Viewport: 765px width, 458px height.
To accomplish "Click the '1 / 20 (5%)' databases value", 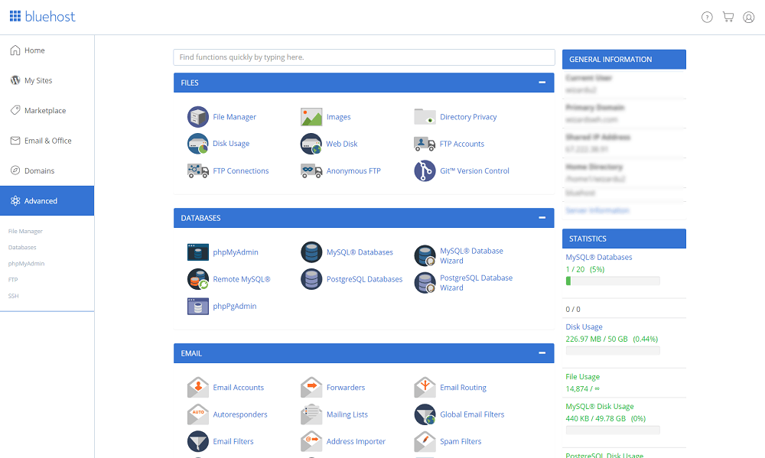I will tap(585, 269).
